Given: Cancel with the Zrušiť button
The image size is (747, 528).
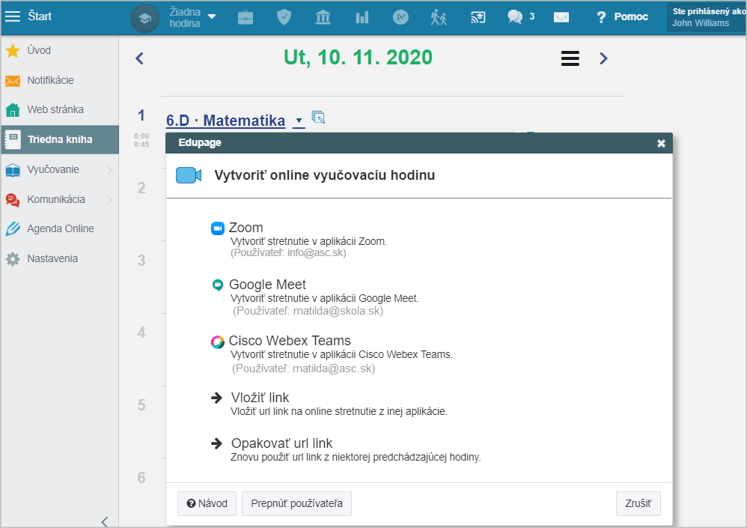Looking at the screenshot, I should click(x=638, y=504).
